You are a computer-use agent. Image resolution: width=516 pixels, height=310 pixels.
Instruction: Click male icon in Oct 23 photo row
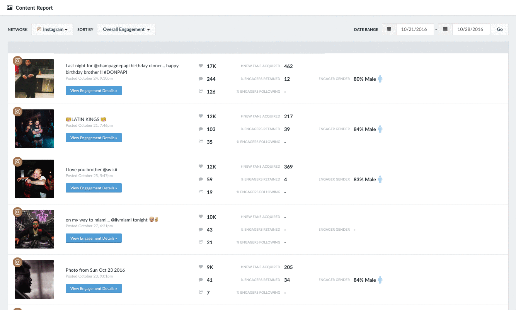coord(380,280)
